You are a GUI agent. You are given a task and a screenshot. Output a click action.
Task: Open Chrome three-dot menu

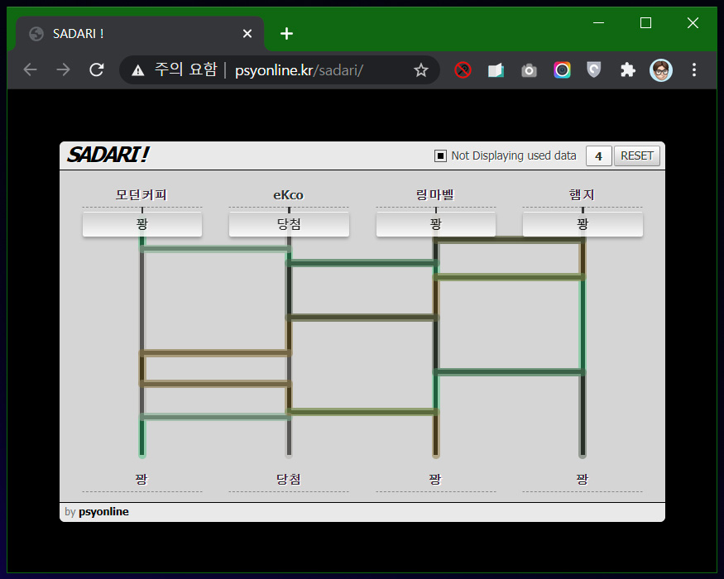(694, 70)
